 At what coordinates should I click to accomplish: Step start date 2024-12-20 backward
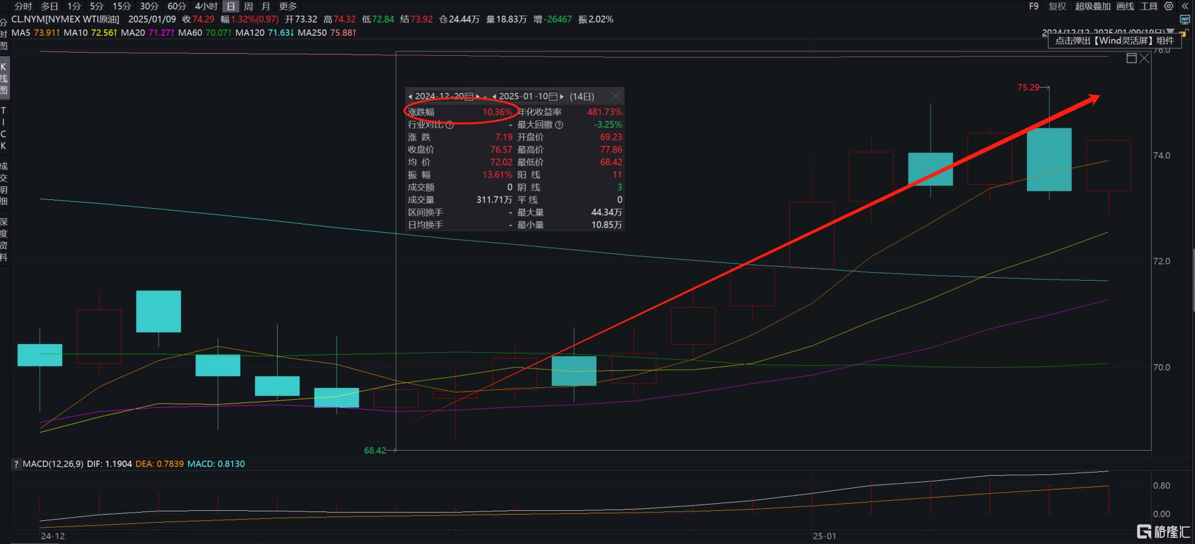pos(410,97)
